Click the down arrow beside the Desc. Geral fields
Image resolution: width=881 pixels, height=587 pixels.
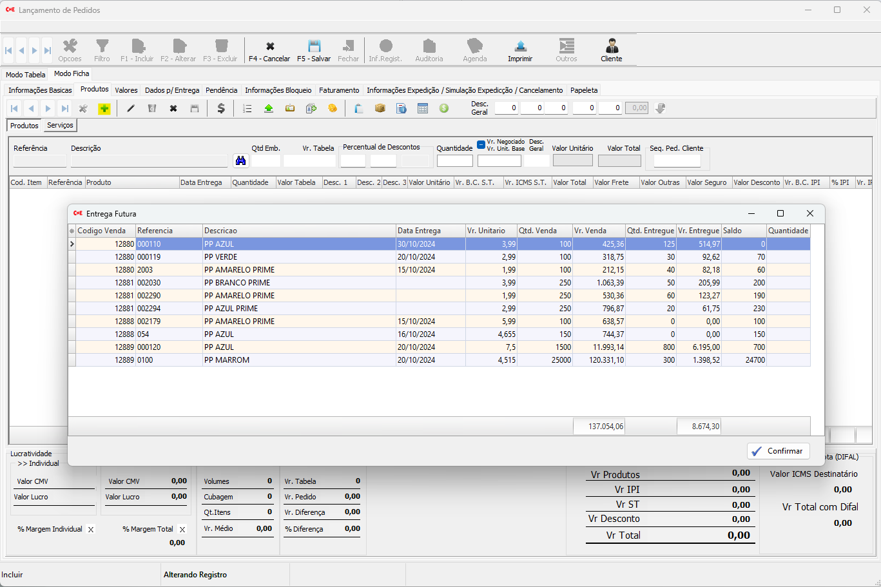coord(660,108)
